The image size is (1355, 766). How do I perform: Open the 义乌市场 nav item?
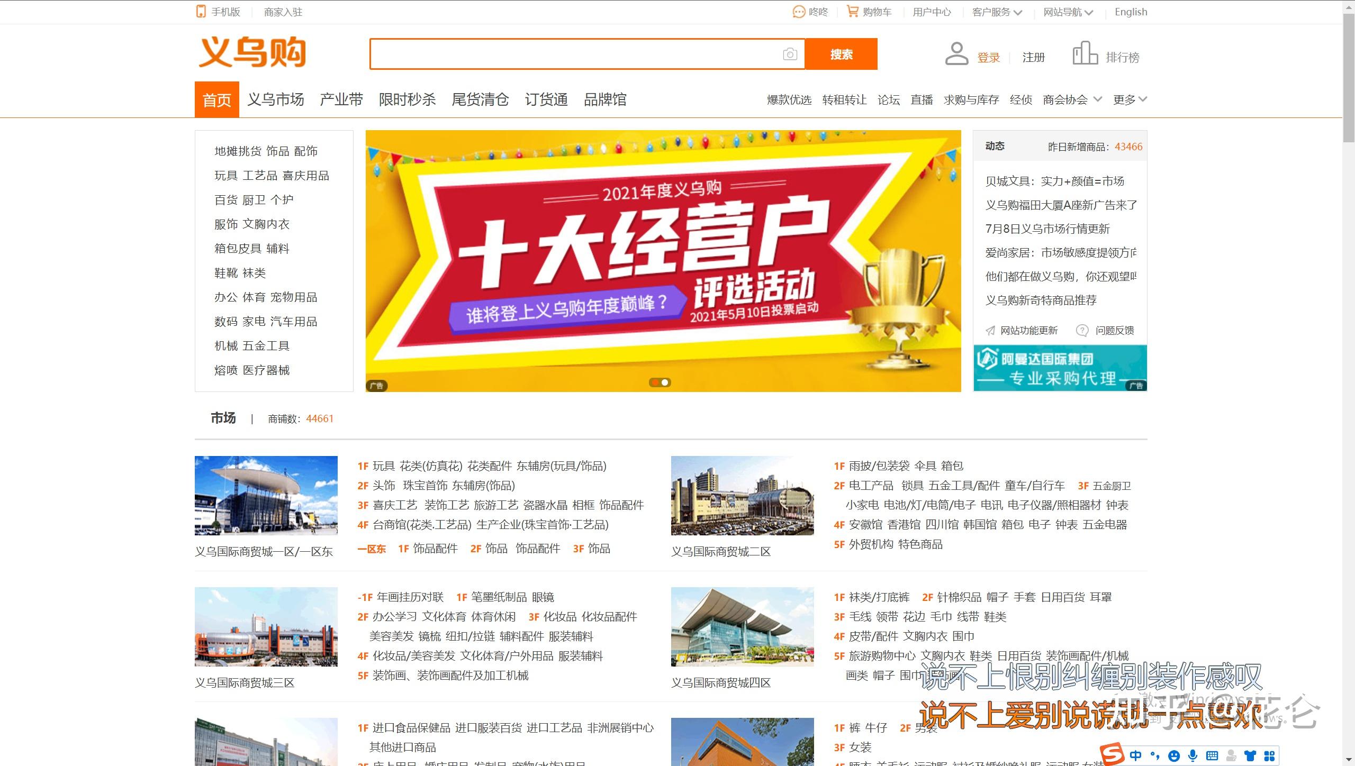coord(276,99)
